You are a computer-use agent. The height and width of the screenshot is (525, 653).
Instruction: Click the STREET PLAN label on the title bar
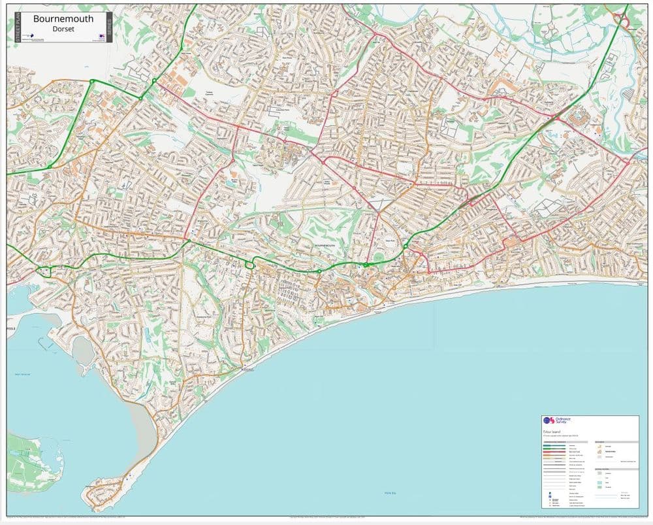pos(18,27)
